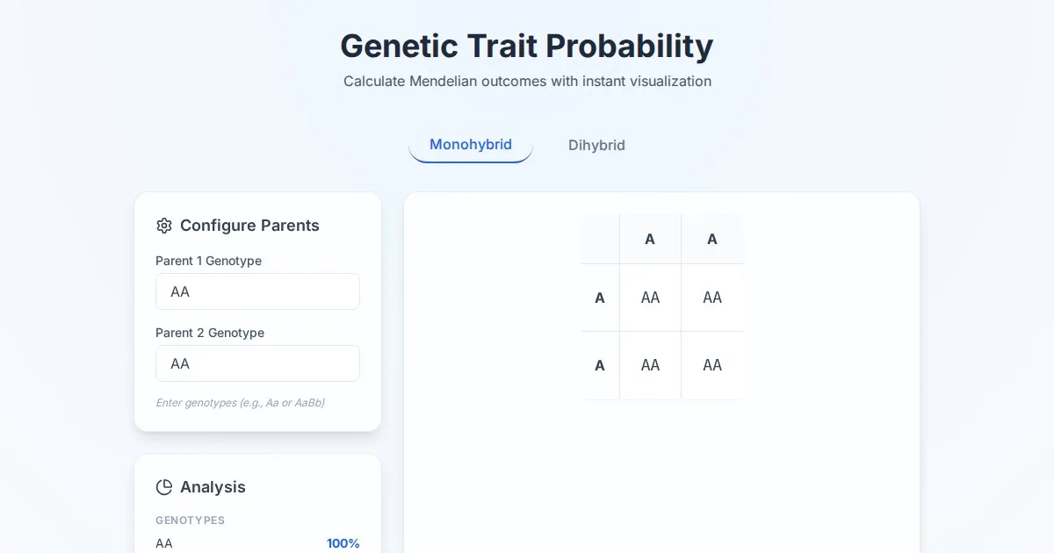Click the 100% value for AA genotype
Screen dimensions: 1054x553
343,543
